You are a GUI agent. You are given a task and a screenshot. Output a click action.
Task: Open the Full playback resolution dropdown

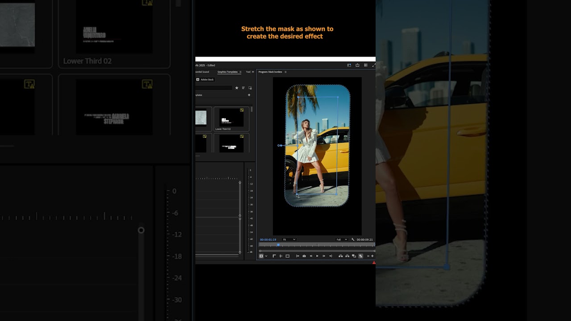click(342, 239)
